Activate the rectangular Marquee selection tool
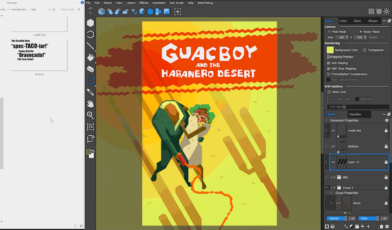This screenshot has height=230, width=392. tap(90, 81)
